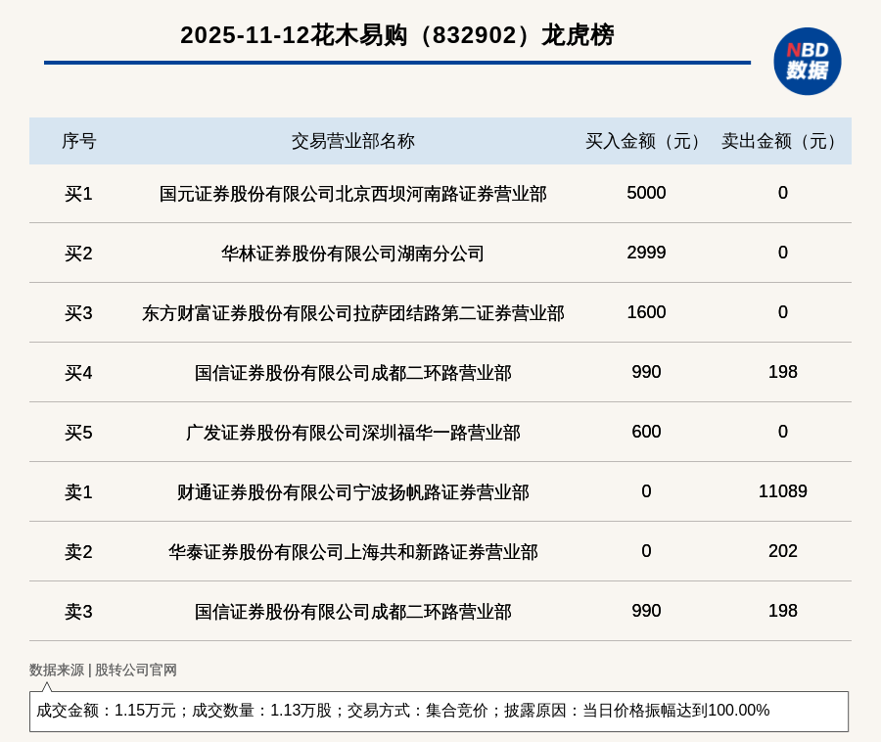Screen dimensions: 881x742
Task: Click the NBD 数据 logo
Action: click(807, 61)
